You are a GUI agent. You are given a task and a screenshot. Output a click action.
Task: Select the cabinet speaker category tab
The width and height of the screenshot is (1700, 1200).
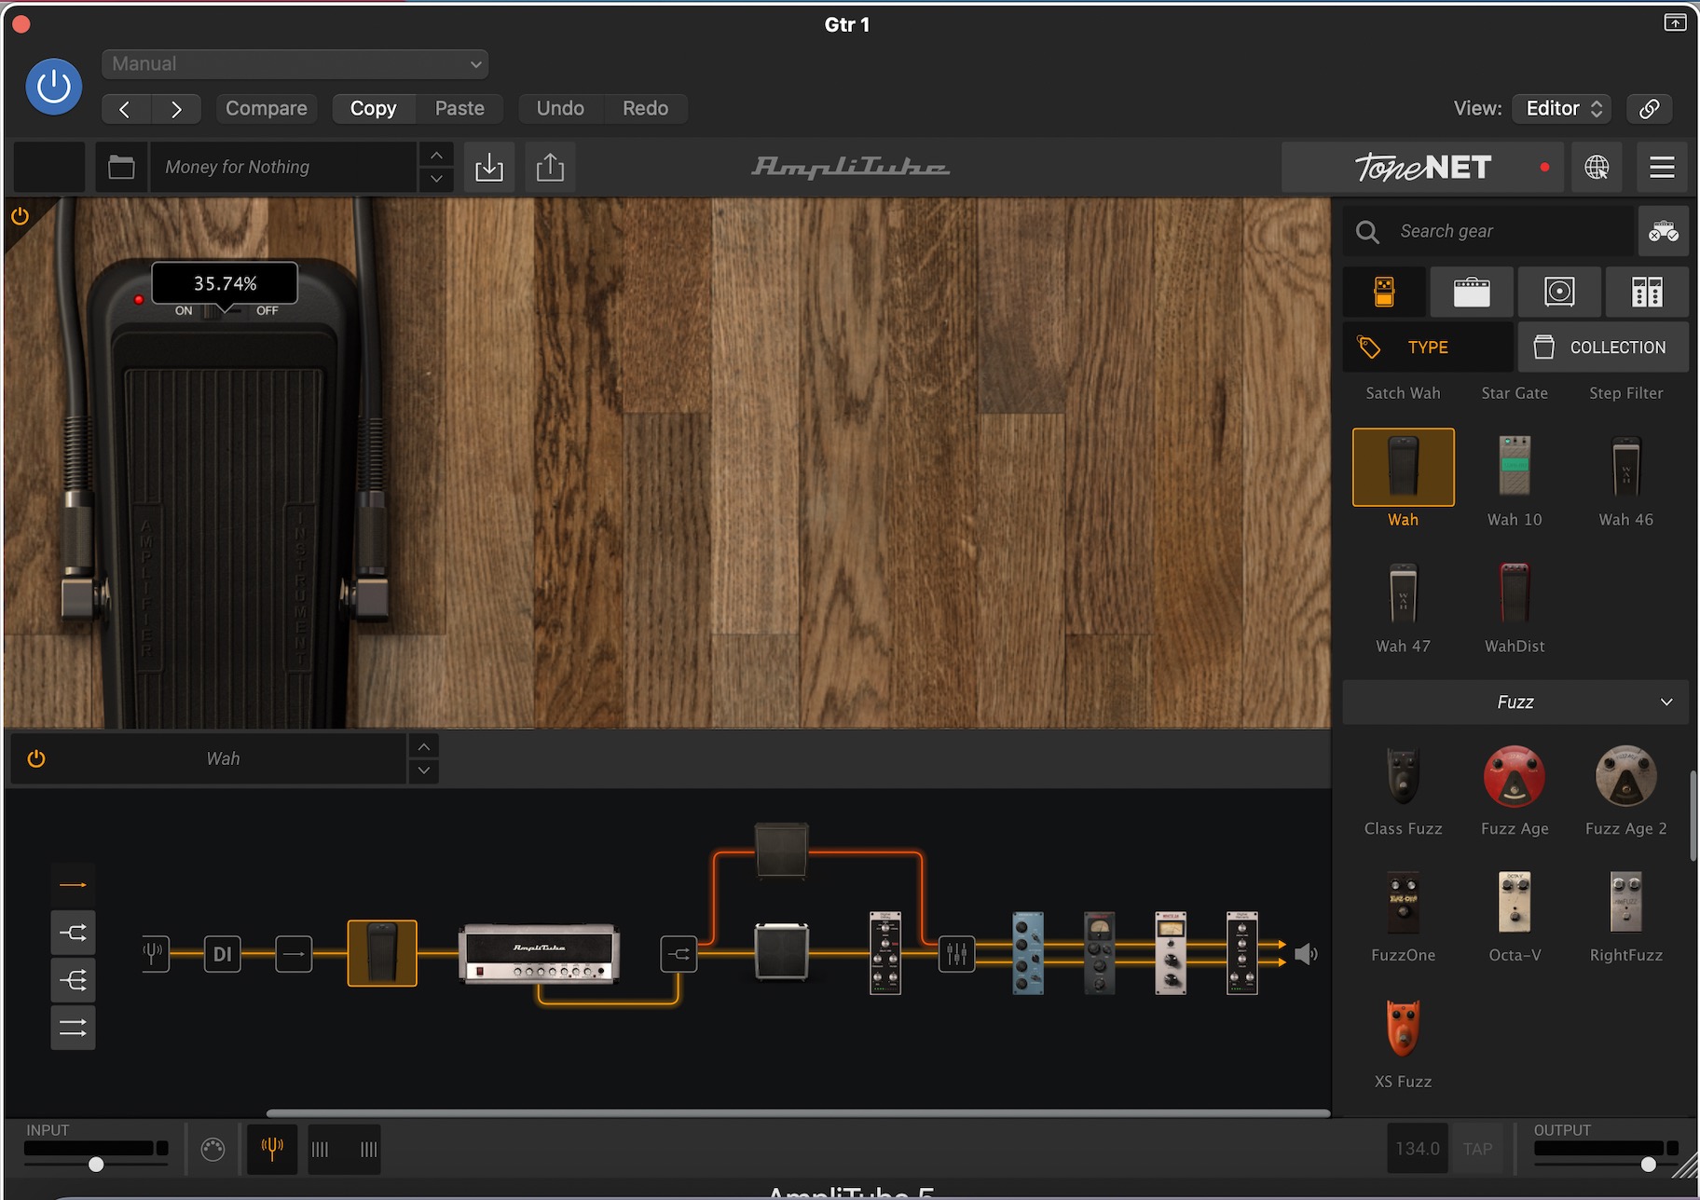pos(1559,292)
